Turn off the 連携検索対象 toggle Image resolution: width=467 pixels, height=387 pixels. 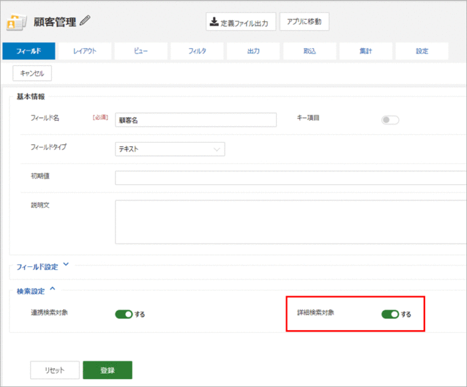point(123,314)
